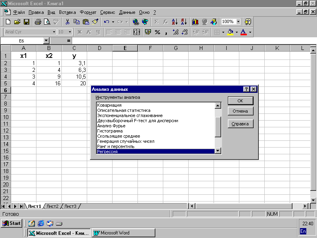The height and width of the screenshot is (238, 317).
Task: Open the Name Box dropdown arrow
Action: (46, 40)
